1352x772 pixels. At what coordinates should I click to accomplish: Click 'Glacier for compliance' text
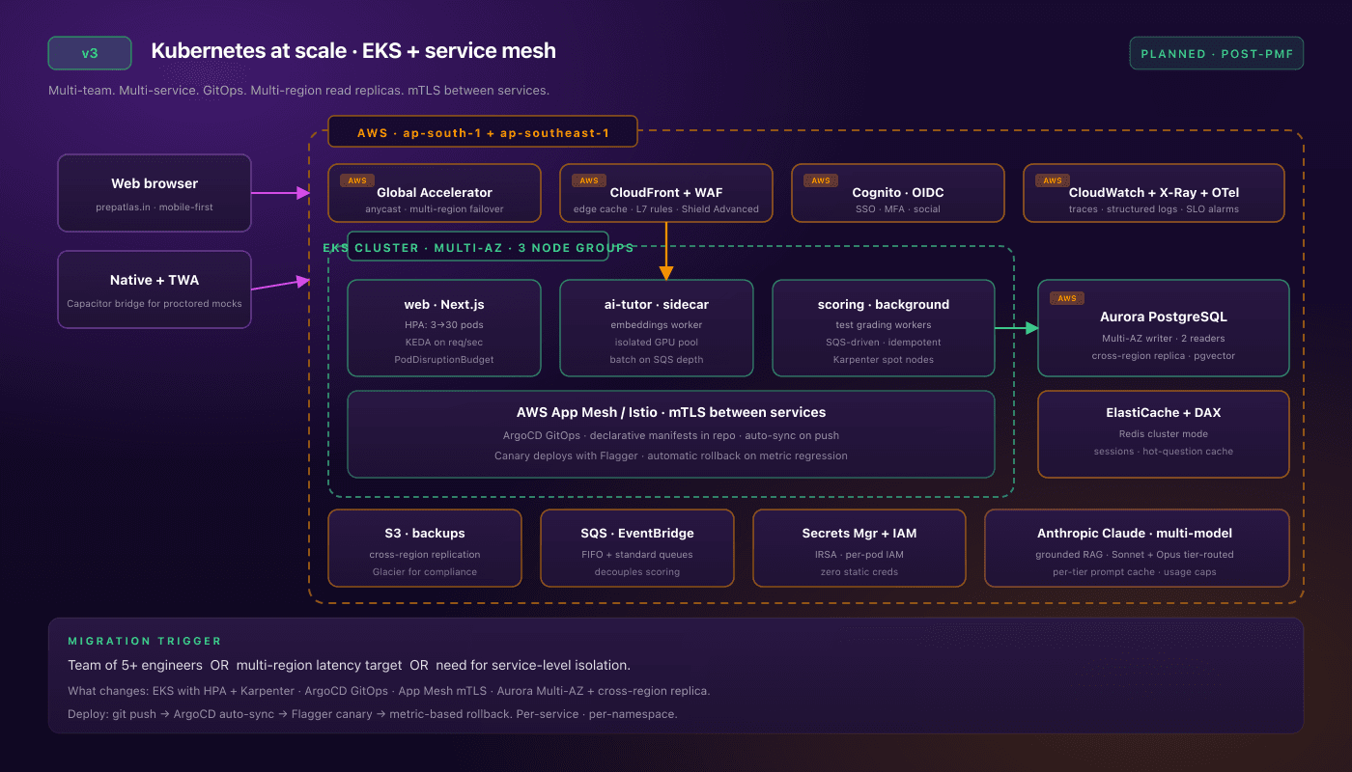pos(425,571)
